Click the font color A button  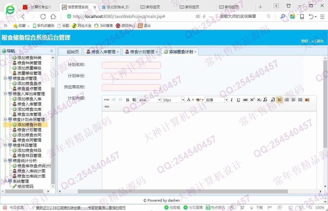click(189, 100)
